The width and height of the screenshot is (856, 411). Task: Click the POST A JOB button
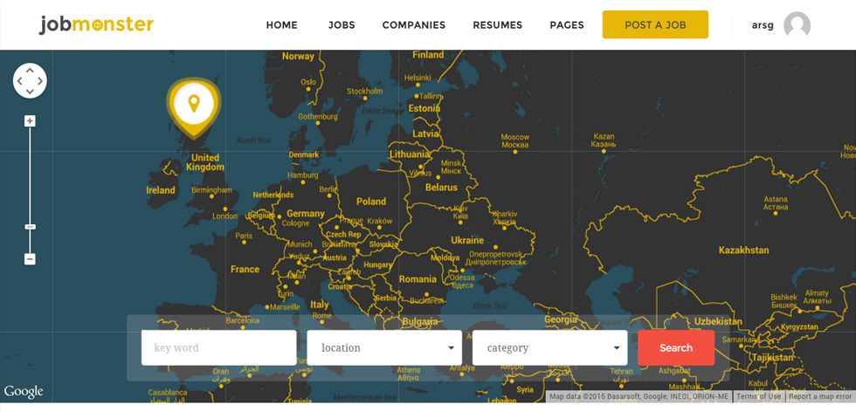point(655,24)
